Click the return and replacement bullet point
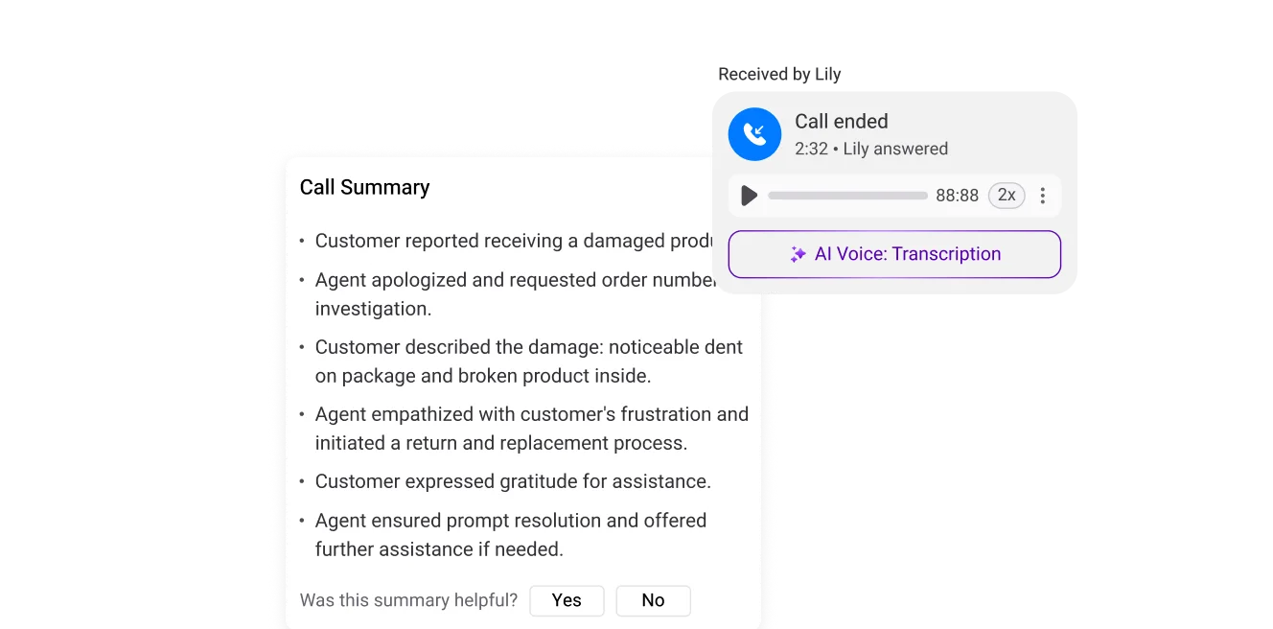Viewport: 1273px width, 629px height. tap(532, 428)
